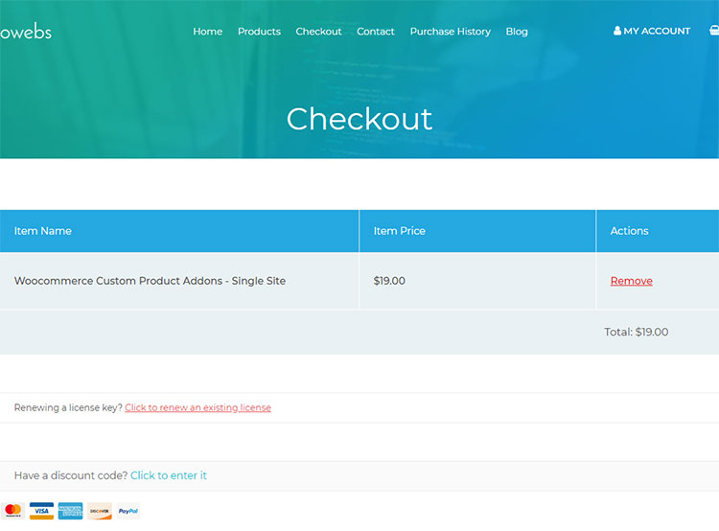Open the Contact page
This screenshot has width=719, height=531.
tap(376, 32)
